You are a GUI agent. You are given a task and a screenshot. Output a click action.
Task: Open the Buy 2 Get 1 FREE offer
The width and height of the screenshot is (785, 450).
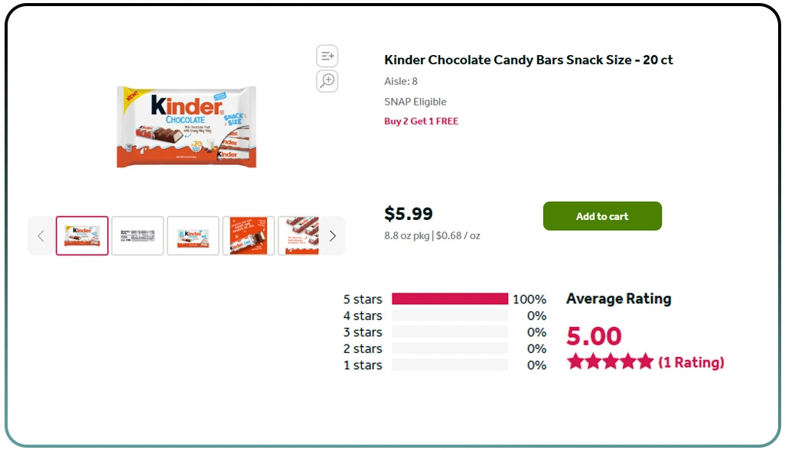point(422,121)
